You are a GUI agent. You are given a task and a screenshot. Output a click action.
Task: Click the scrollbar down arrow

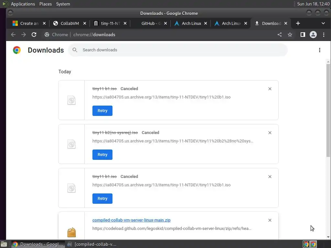coord(328,237)
